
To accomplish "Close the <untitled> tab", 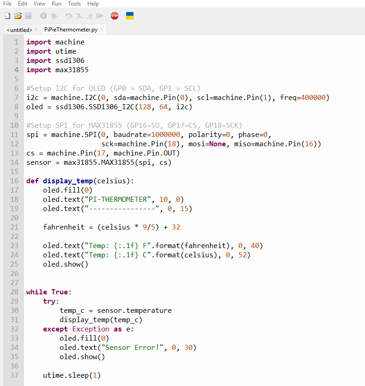I will [36, 30].
